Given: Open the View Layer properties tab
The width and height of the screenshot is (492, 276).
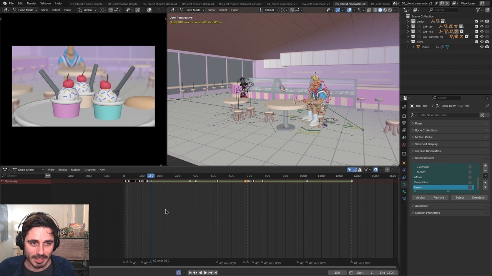Looking at the screenshot, I should (x=404, y=130).
